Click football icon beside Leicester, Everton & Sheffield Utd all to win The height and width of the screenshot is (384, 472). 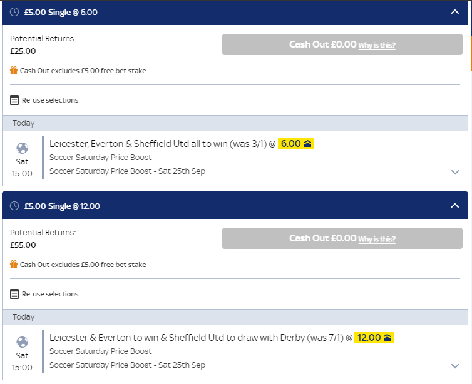click(x=22, y=149)
